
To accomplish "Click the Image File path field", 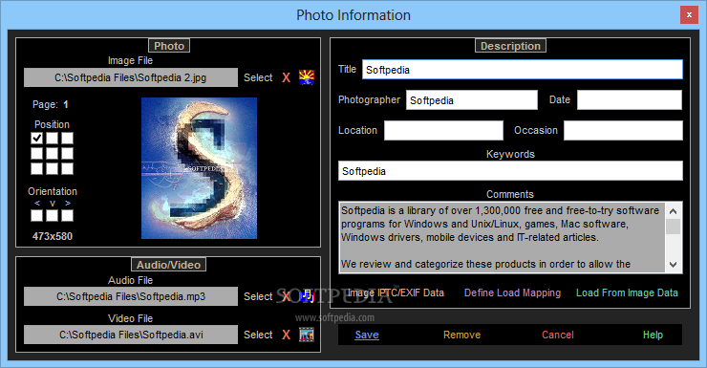I will click(131, 77).
